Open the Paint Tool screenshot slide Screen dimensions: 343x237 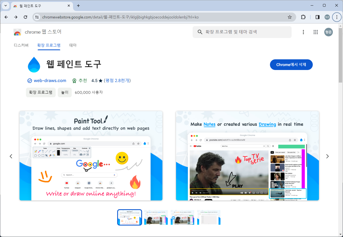point(91,156)
